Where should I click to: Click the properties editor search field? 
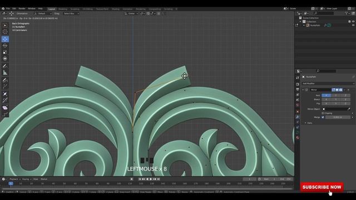326,71
